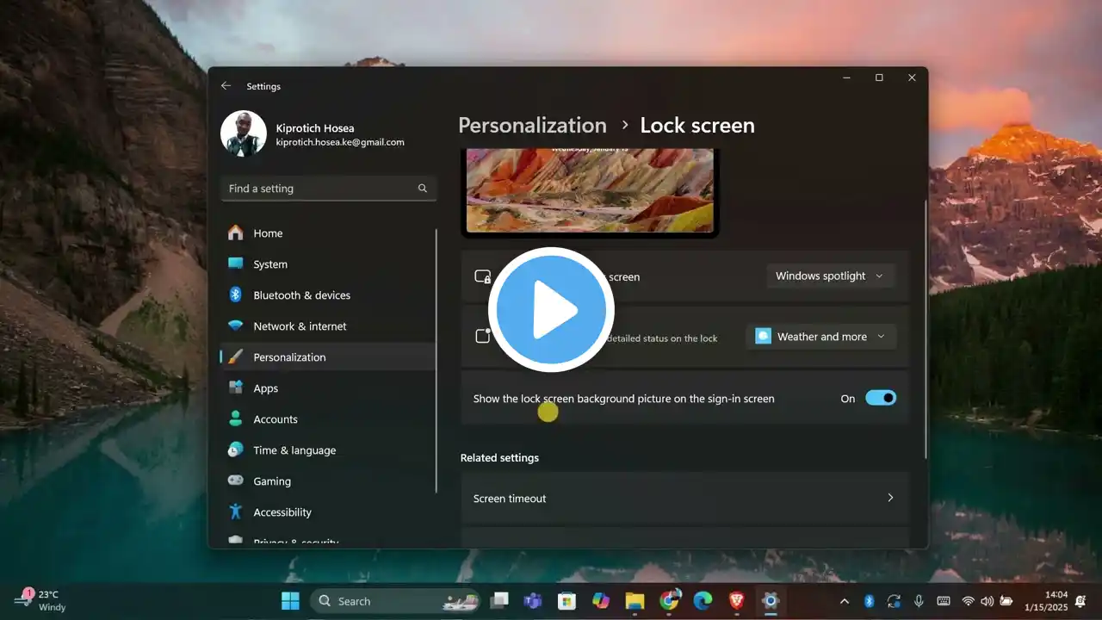Open Screen timeout related setting
Viewport: 1102px width, 620px height.
coord(685,499)
